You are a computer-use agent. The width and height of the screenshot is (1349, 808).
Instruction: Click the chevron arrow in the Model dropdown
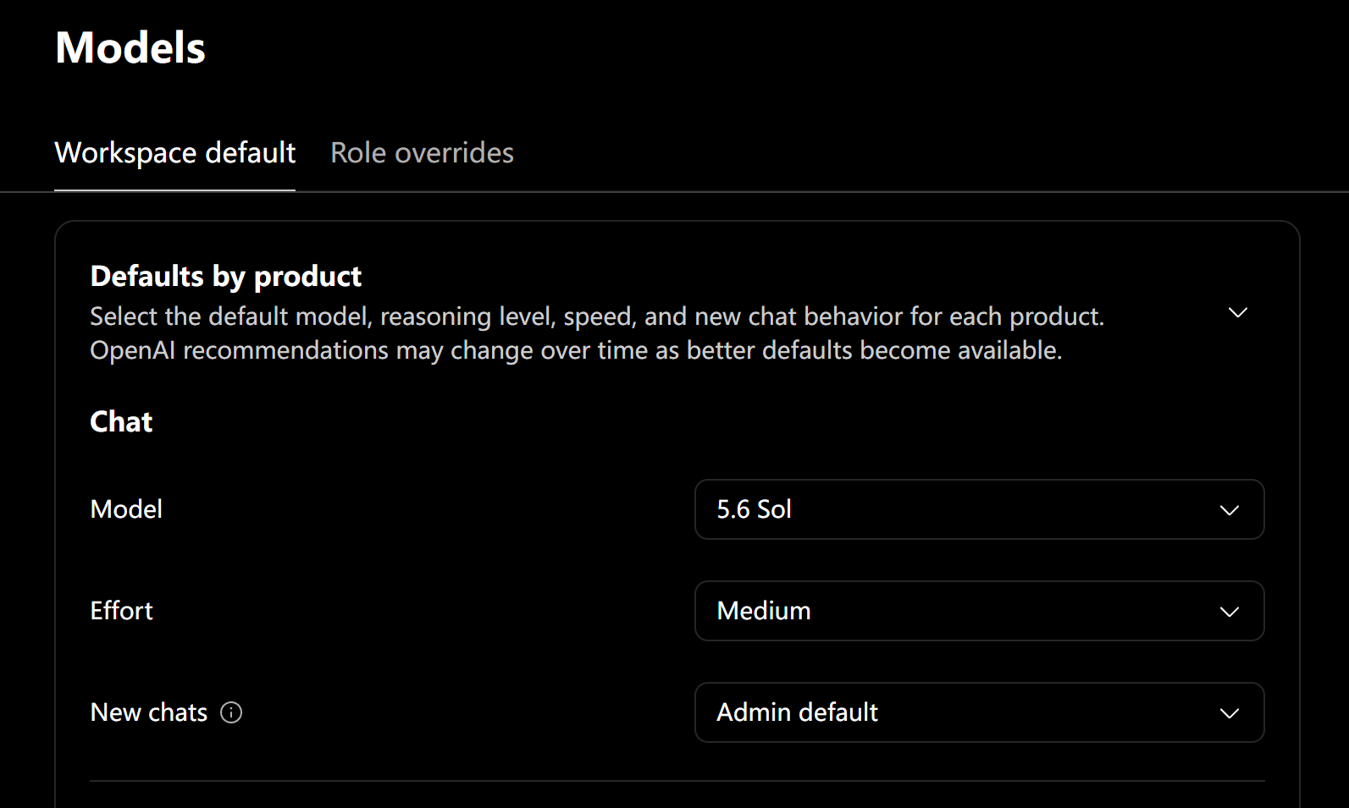(x=1230, y=510)
